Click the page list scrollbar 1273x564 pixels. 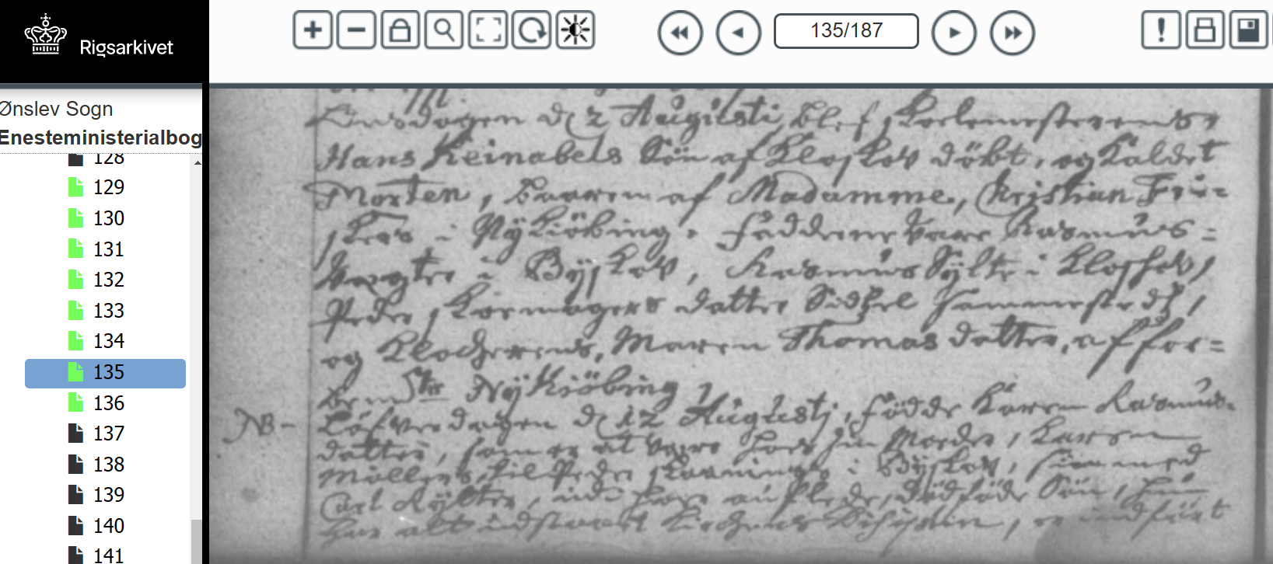pyautogui.click(x=197, y=357)
